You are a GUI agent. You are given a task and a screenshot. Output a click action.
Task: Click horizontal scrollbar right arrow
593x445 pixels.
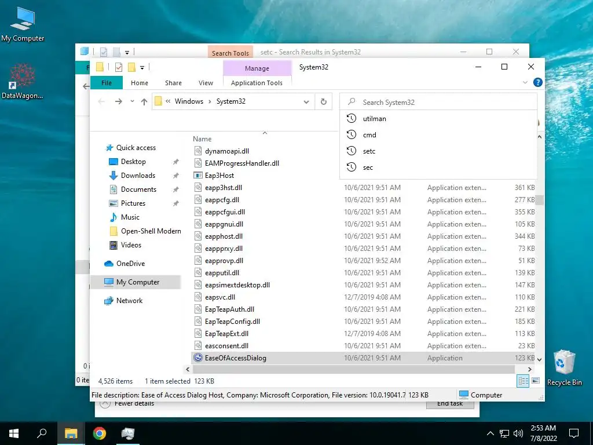529,369
